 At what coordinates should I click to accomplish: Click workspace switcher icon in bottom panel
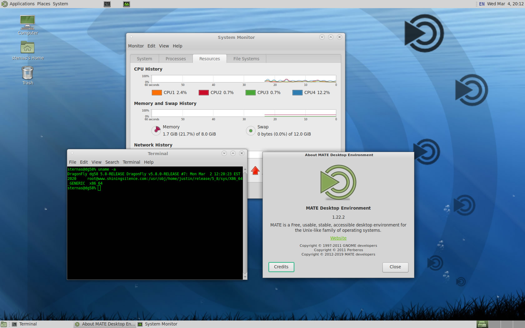tap(482, 324)
